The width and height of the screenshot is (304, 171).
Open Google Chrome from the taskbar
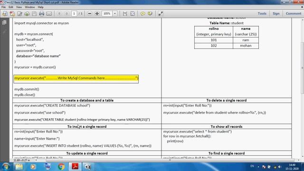tap(61, 167)
